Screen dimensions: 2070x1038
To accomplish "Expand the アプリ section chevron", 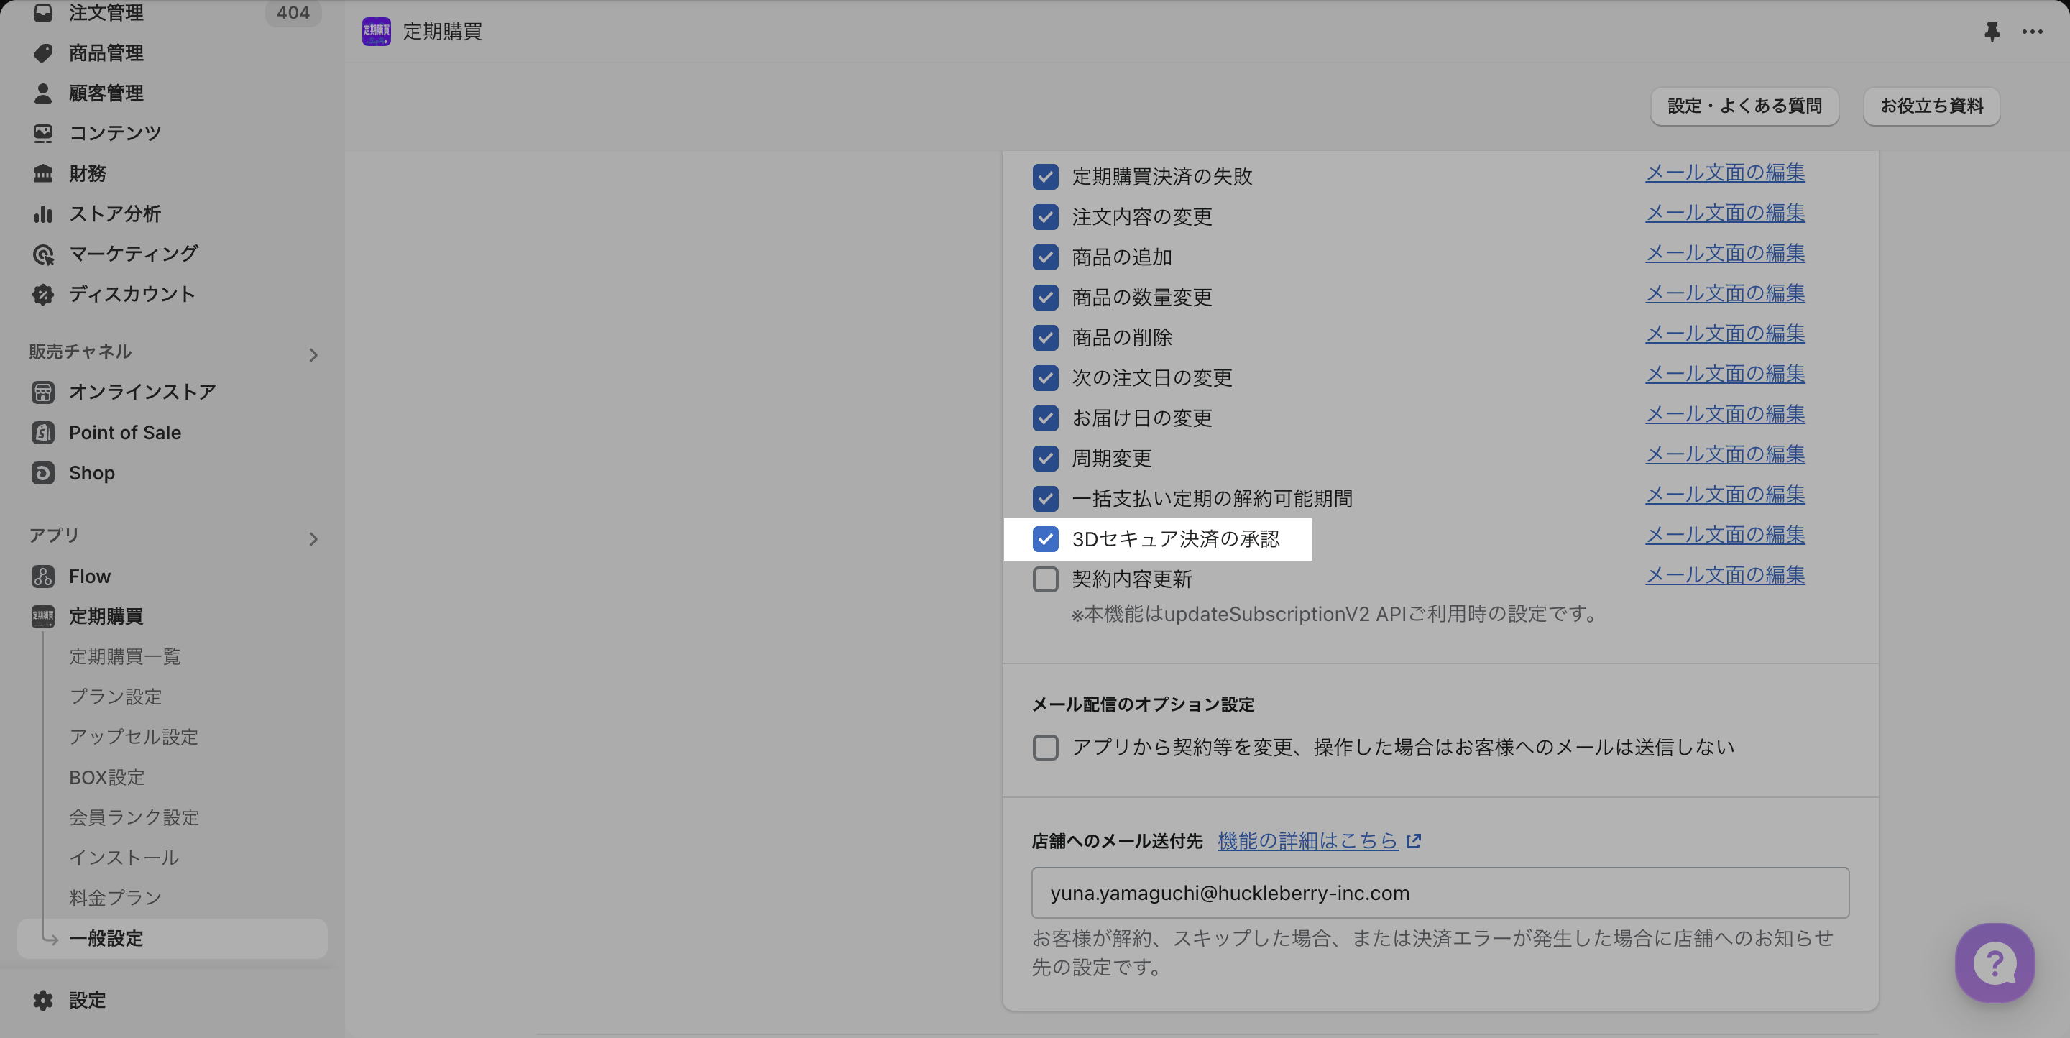I will point(313,538).
